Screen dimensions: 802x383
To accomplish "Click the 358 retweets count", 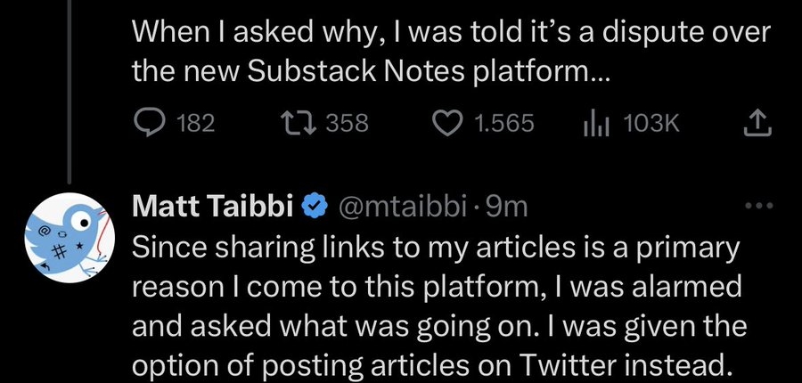I will tap(347, 124).
